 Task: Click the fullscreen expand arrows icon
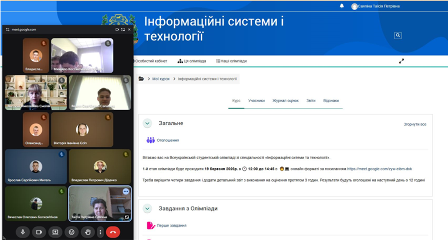pos(401,61)
